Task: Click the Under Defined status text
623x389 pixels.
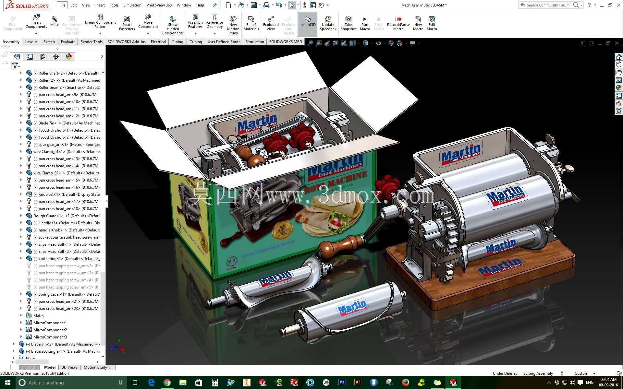Action: 505,373
